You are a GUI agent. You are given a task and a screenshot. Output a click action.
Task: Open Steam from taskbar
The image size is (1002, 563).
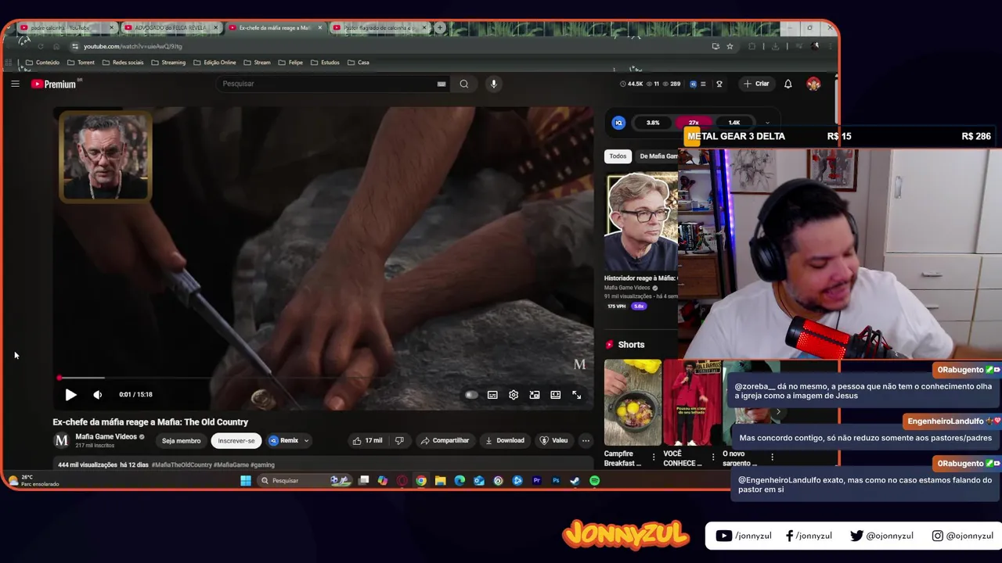[575, 481]
